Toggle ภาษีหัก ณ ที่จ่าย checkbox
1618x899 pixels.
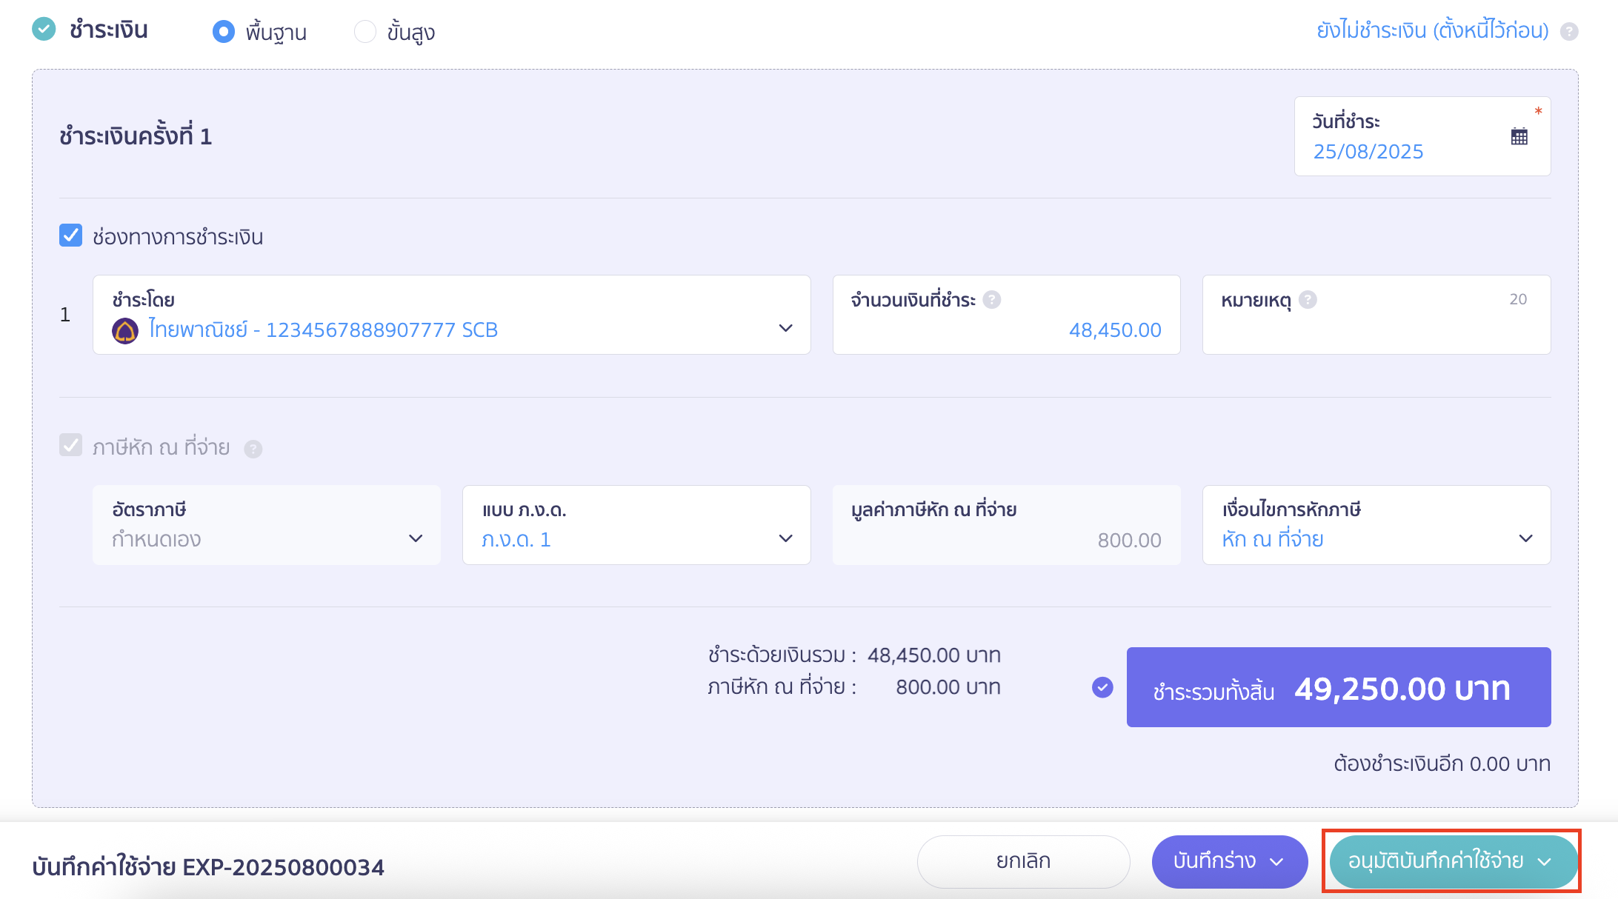[71, 446]
